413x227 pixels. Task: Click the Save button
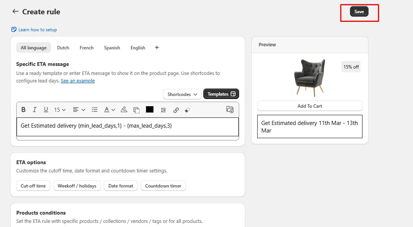[x=359, y=12]
